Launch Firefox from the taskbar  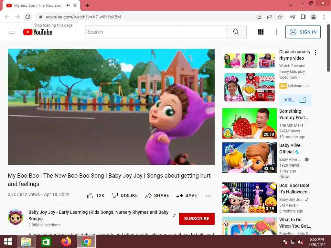[x=66, y=242]
